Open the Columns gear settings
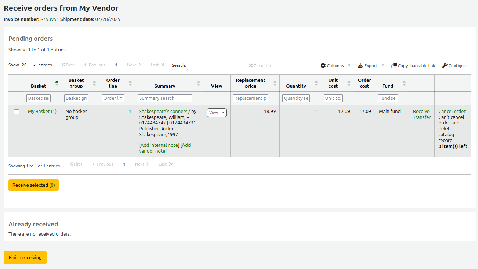Viewport: 478px width, 269px height. click(323, 66)
